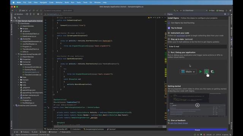Select DataScenarios.cs file

point(29,36)
